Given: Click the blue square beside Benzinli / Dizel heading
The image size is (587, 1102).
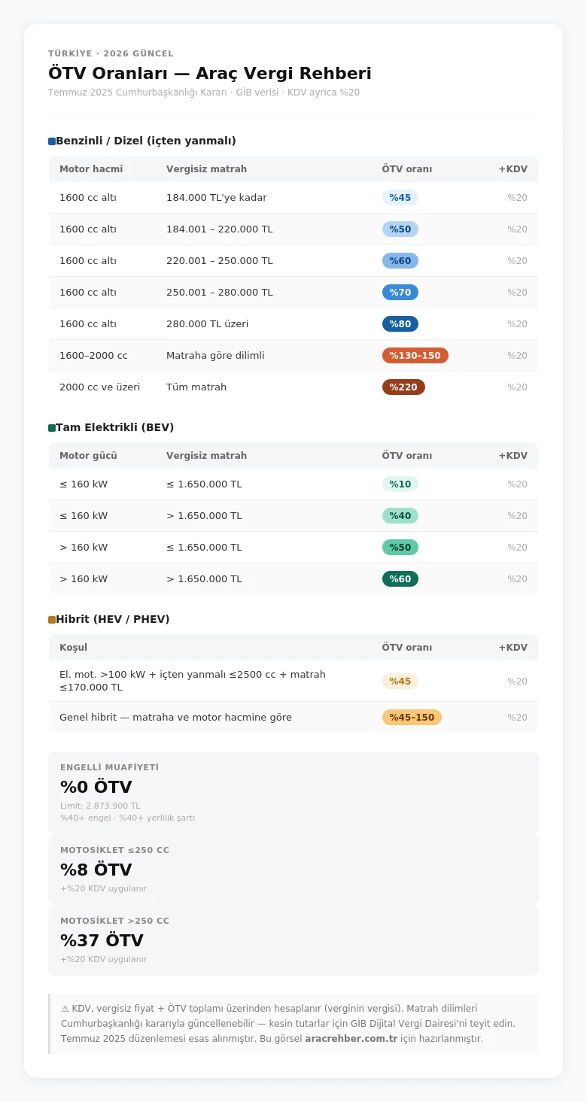Looking at the screenshot, I should 52,141.
